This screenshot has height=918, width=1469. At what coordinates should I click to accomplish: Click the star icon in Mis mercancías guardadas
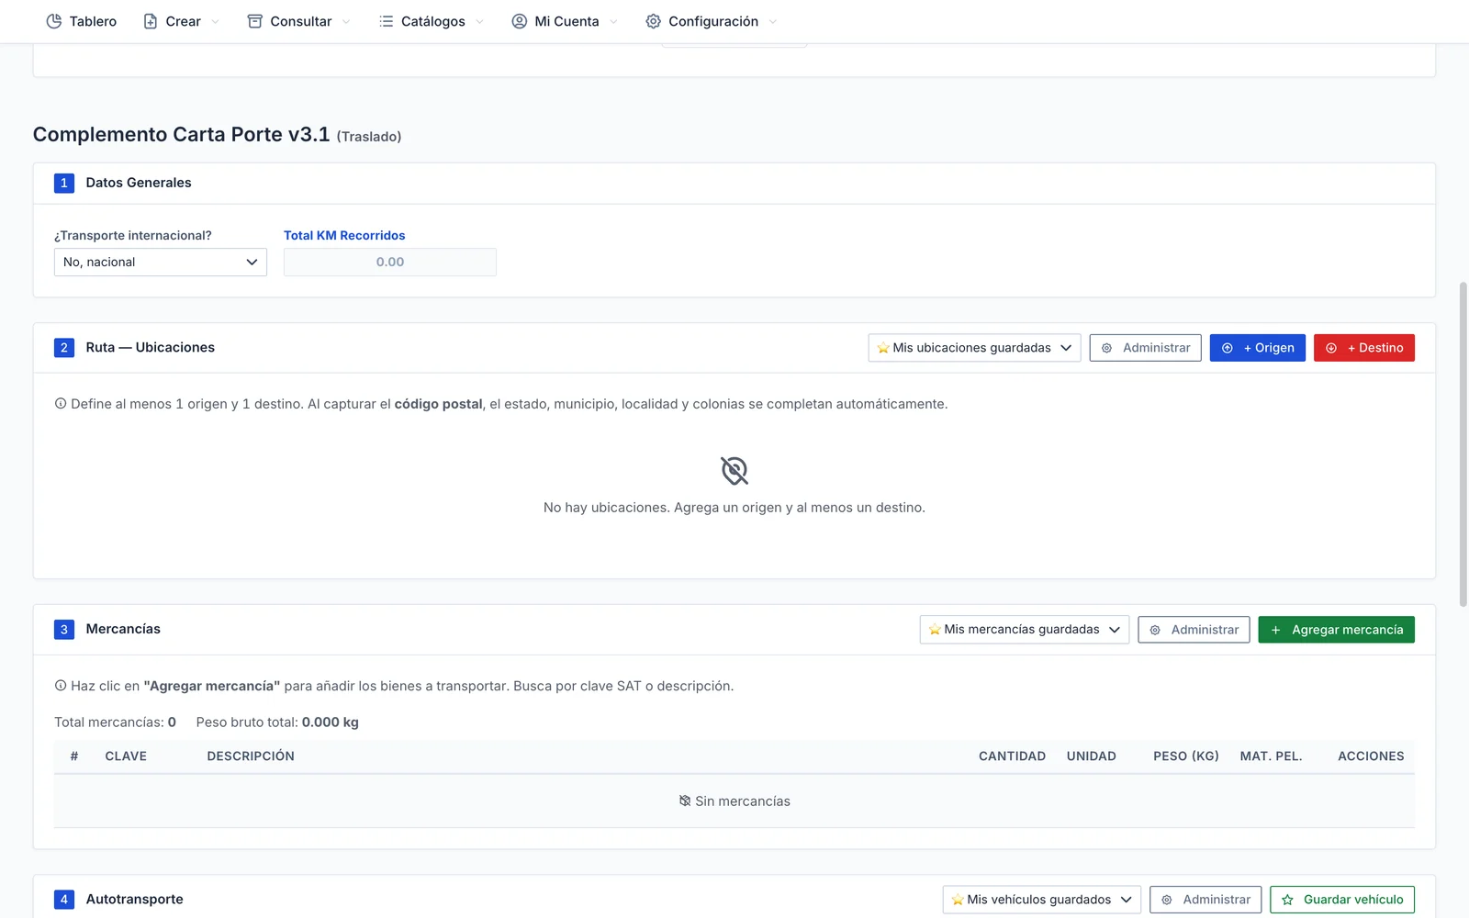(935, 630)
